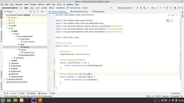Open the Navigate menu
This screenshot has height=103, width=184.
tap(19, 5)
